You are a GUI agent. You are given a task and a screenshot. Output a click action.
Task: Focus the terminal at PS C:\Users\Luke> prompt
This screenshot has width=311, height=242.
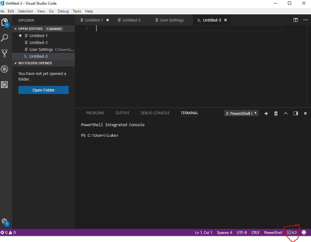100,136
